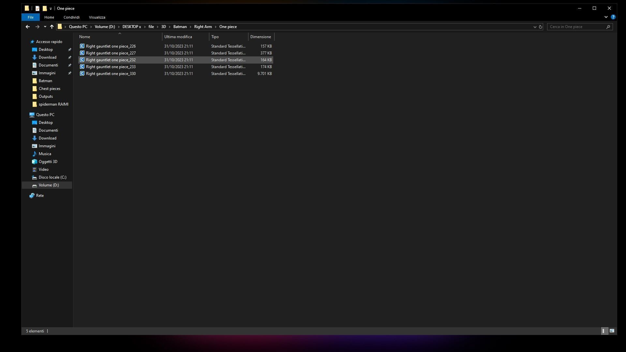Click the Oggetti 3D icon in sidebar

[x=35, y=162]
